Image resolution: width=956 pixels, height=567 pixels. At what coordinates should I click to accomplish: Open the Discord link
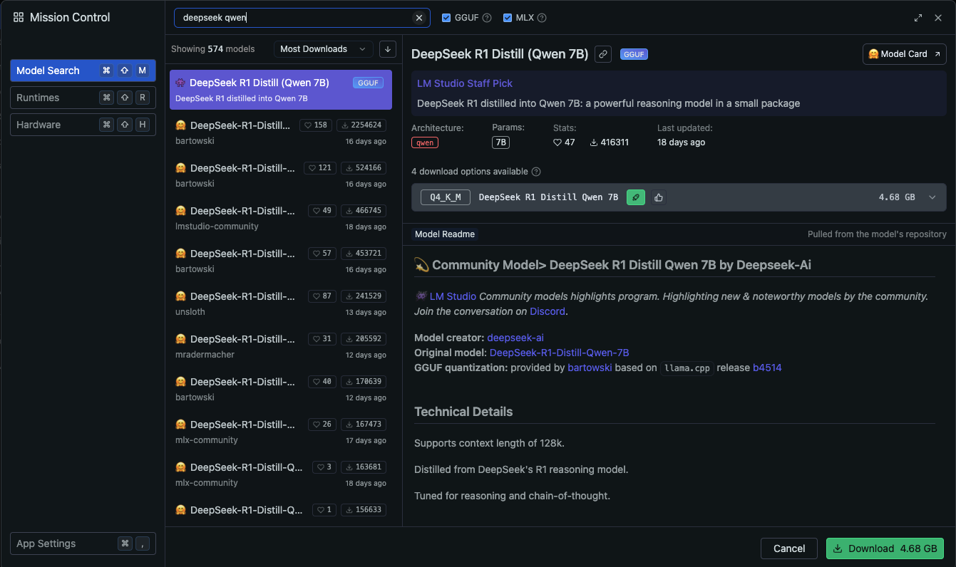(548, 311)
